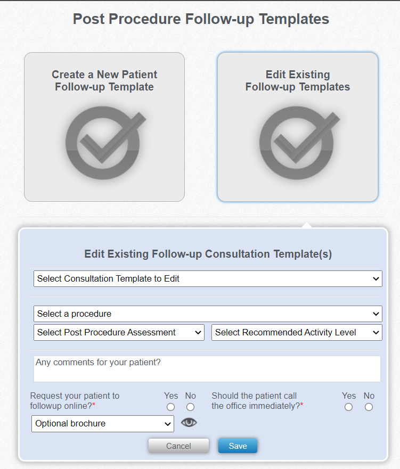Expand the Select a procedure dropdown
Viewport: 400px width, 469px height.
click(x=208, y=314)
